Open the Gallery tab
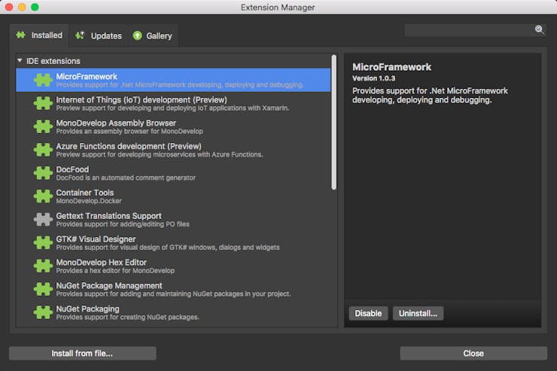 pyautogui.click(x=152, y=36)
